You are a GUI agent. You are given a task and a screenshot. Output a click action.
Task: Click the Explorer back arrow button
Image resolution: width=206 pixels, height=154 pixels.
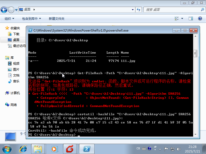(4, 10)
